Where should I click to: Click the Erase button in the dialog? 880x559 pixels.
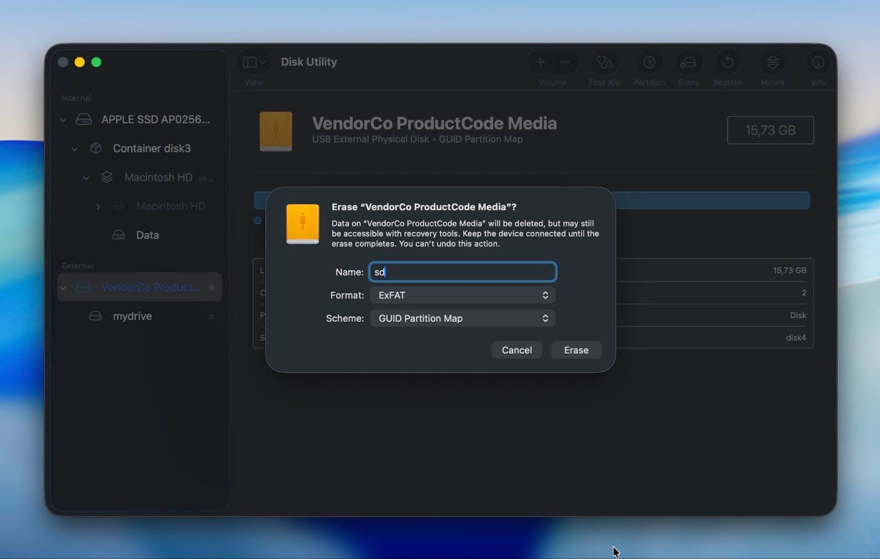pyautogui.click(x=576, y=350)
